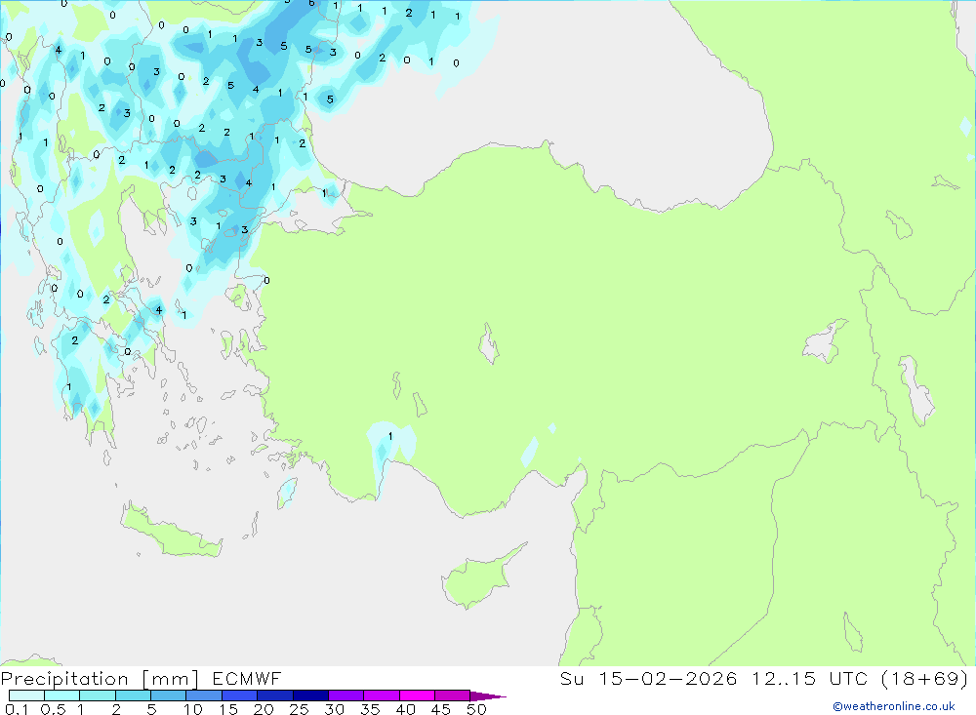The image size is (976, 715).
Task: Select the 2–5 mm legend color box
Action: coord(133,695)
